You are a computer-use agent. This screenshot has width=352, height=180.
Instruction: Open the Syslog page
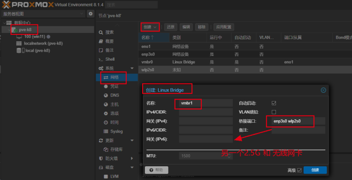pos(116,131)
